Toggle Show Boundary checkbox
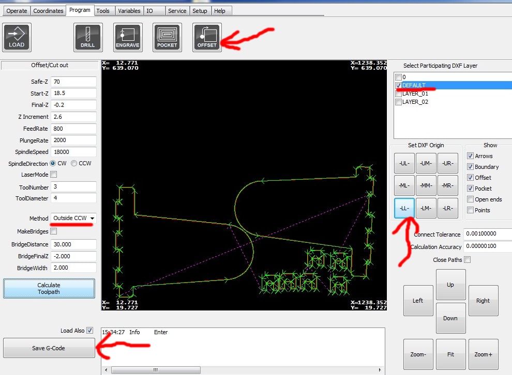Screen dimensions: 512x375 pyautogui.click(x=470, y=167)
